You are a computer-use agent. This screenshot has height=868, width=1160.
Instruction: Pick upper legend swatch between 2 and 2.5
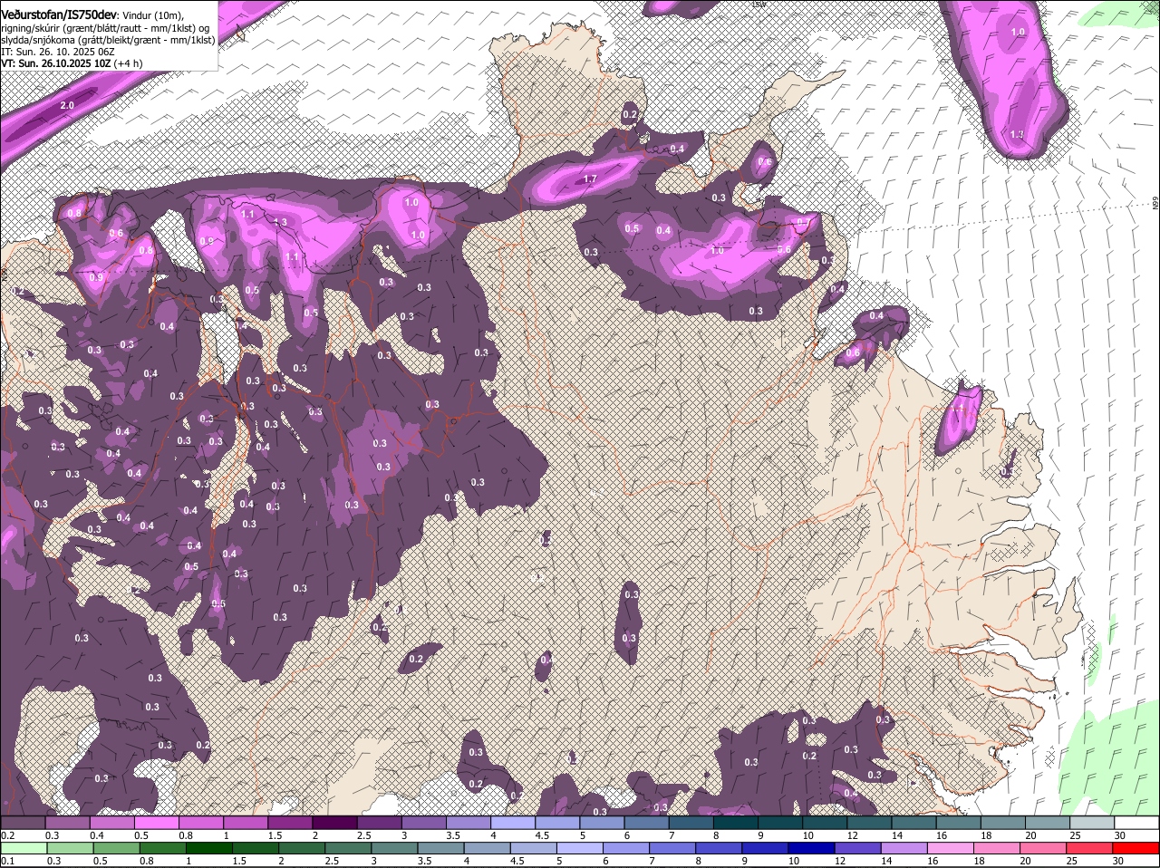(334, 823)
